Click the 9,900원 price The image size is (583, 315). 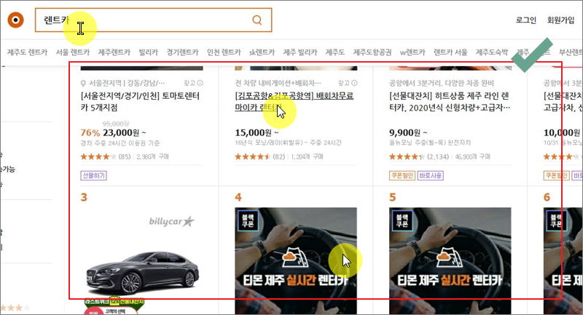point(408,133)
